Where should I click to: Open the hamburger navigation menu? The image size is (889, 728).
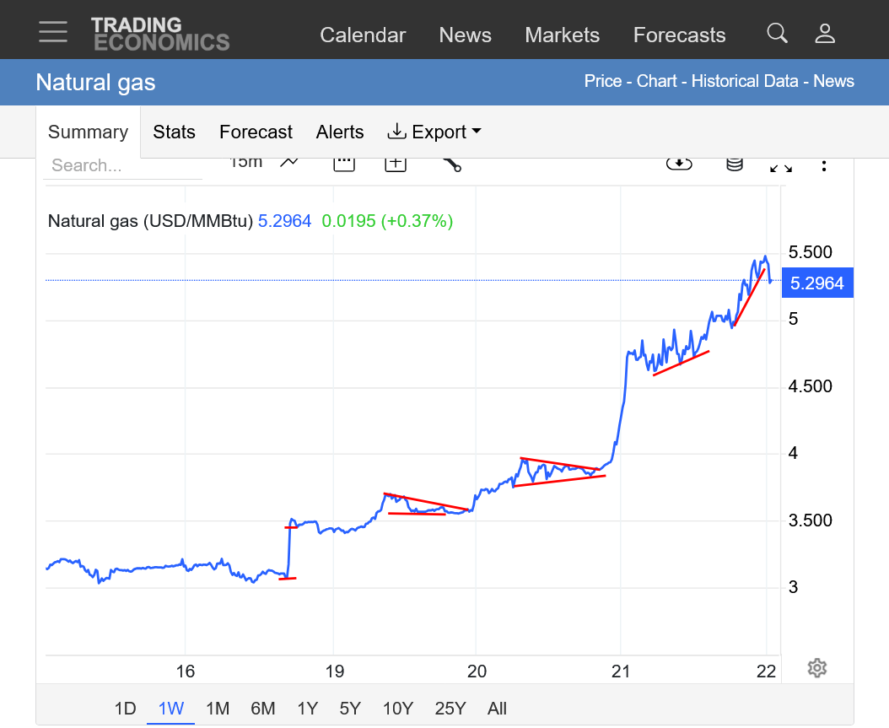tap(53, 33)
